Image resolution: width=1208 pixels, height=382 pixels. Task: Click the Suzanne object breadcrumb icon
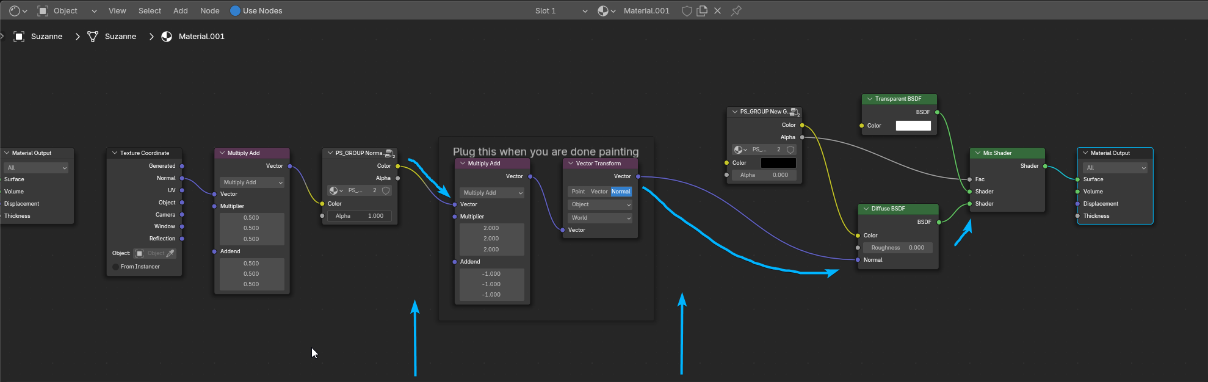pos(19,37)
